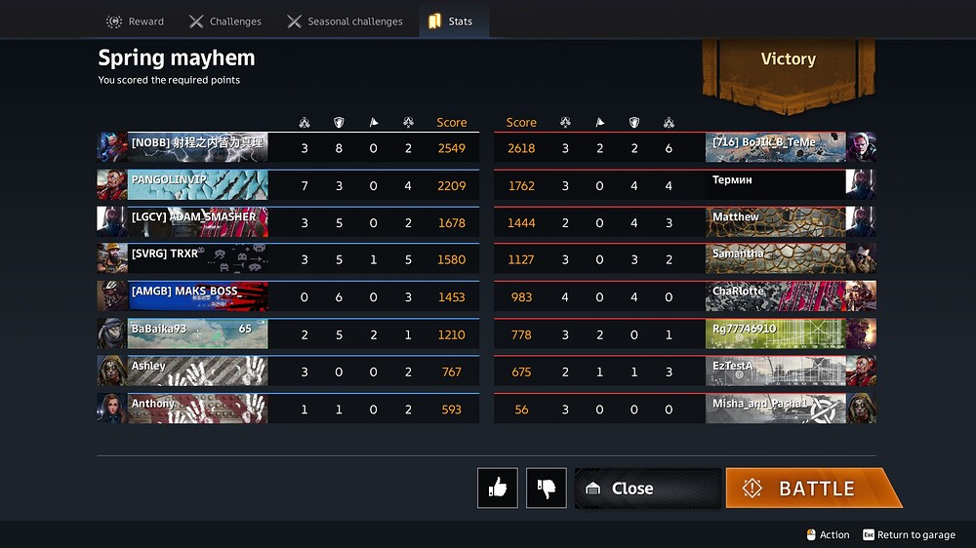Image resolution: width=976 pixels, height=548 pixels.
Task: Click the left team Score column header
Action: pos(451,123)
